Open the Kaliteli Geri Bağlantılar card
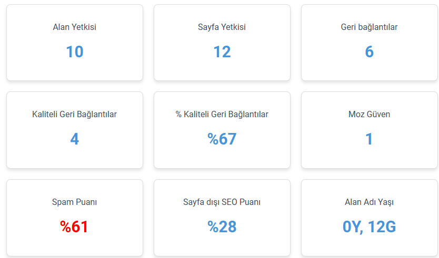This screenshot has width=439, height=258. click(75, 130)
